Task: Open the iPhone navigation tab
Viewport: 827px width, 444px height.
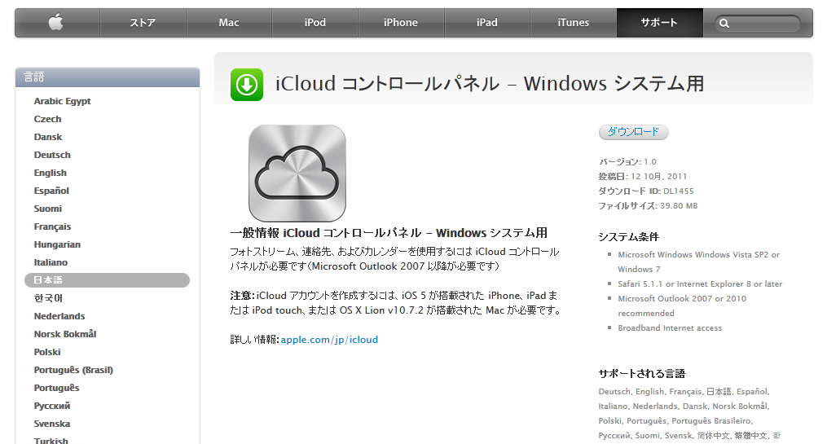Action: click(401, 23)
